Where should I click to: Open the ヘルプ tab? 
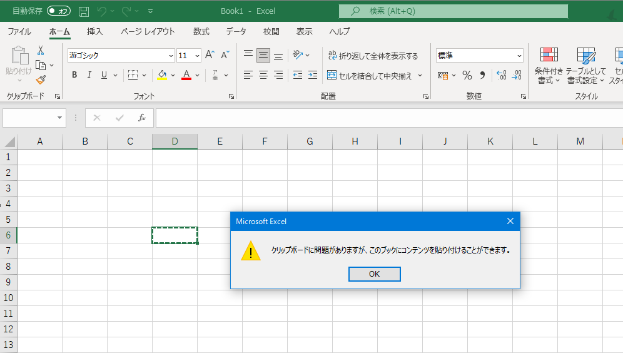(x=339, y=31)
